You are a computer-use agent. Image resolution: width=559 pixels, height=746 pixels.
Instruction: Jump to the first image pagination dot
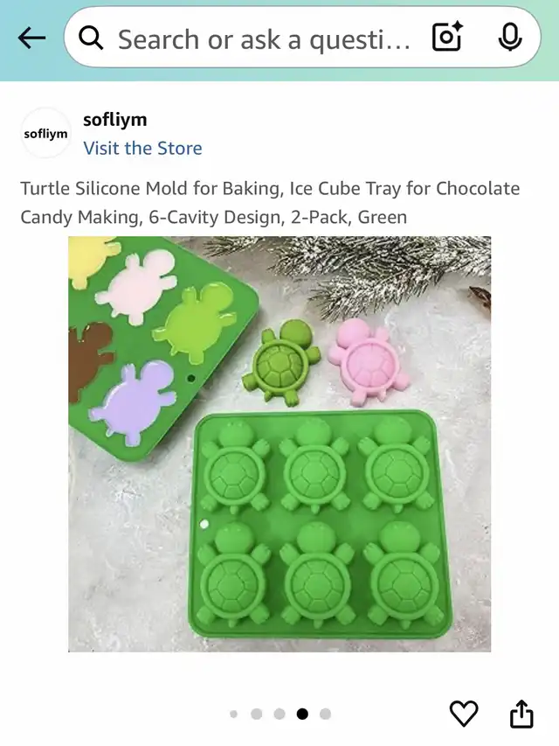[x=233, y=714]
